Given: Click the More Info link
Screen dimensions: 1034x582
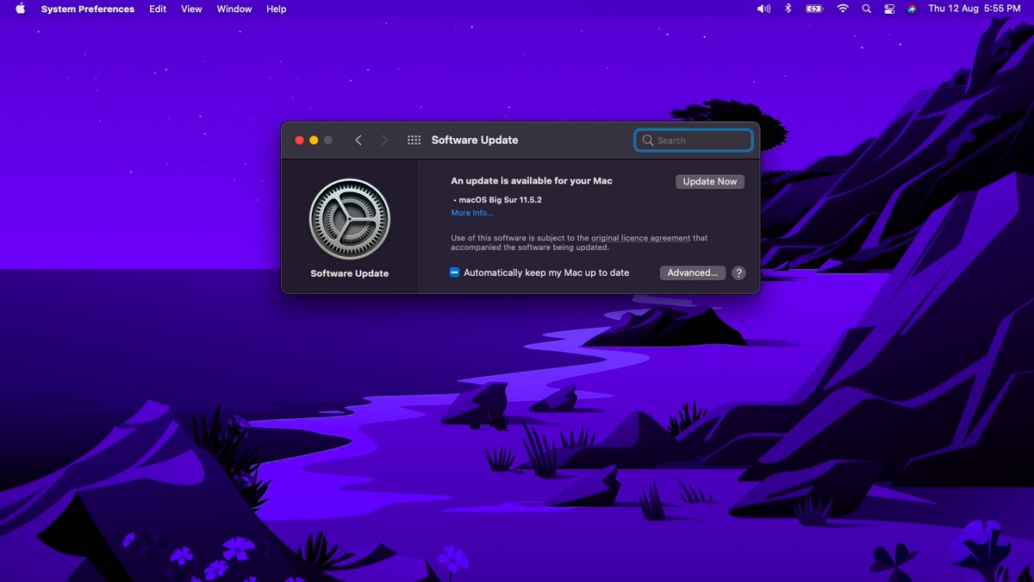Looking at the screenshot, I should pos(471,212).
